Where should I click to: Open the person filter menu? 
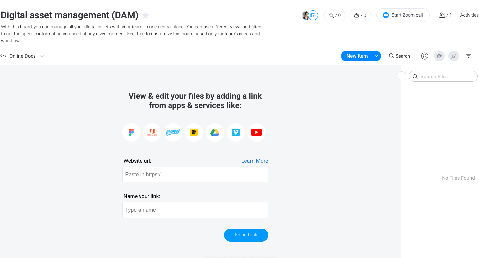pyautogui.click(x=424, y=56)
